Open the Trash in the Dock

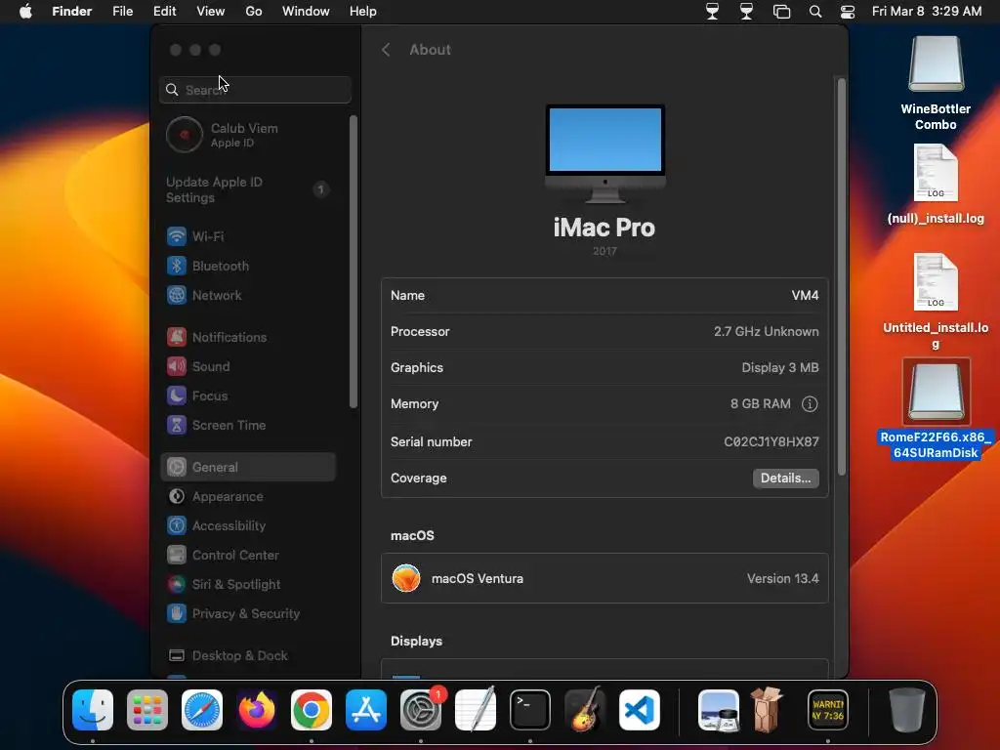coord(907,710)
